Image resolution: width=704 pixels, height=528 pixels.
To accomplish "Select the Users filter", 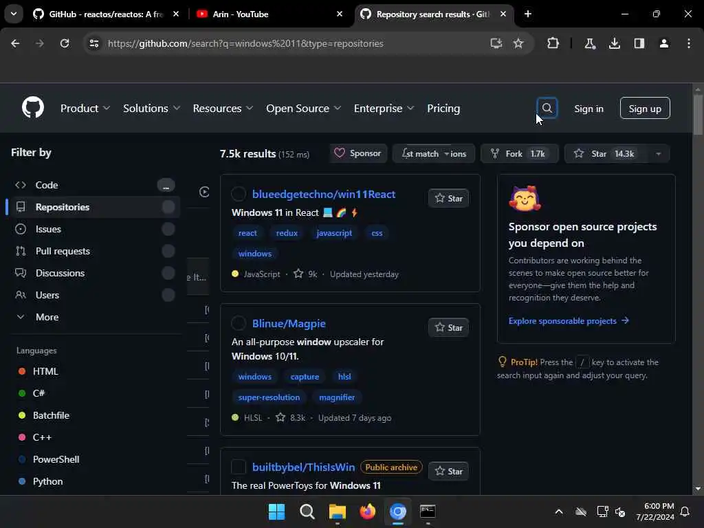I will [x=93, y=295].
